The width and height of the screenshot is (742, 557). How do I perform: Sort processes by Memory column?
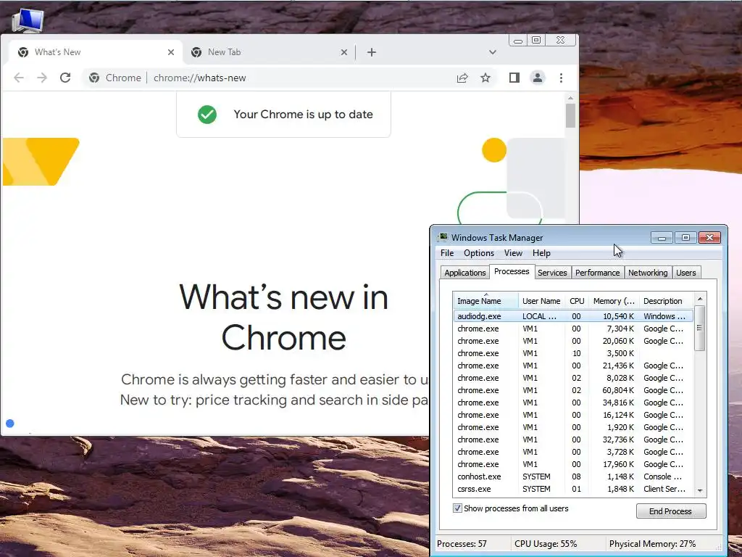pyautogui.click(x=614, y=301)
